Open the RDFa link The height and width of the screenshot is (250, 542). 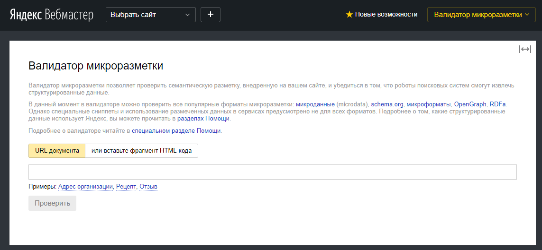498,104
